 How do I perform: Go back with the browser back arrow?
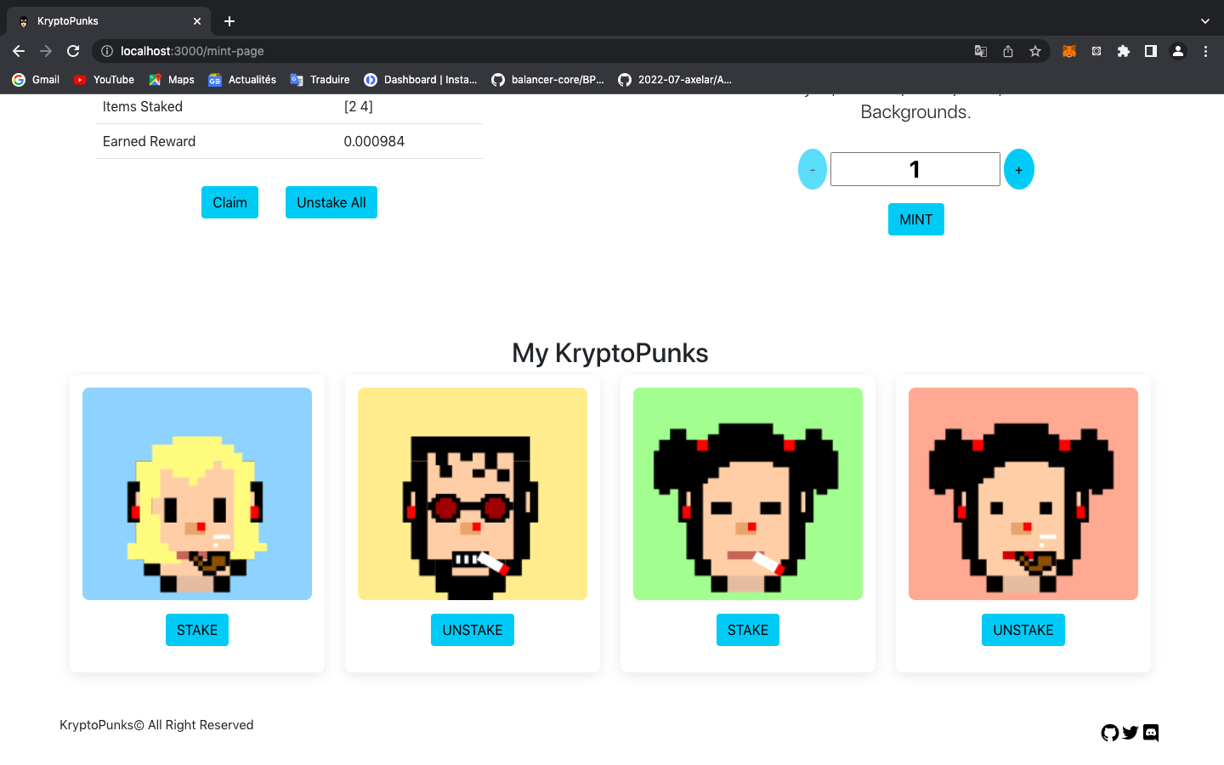tap(19, 51)
